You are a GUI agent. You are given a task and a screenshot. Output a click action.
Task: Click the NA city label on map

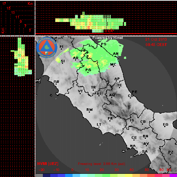click(133, 146)
